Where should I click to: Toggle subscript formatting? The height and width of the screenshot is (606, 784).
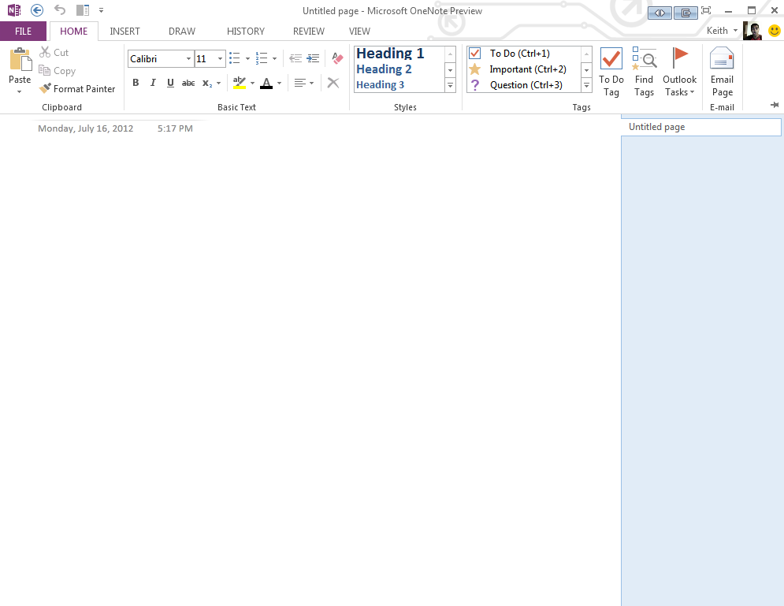pyautogui.click(x=207, y=83)
